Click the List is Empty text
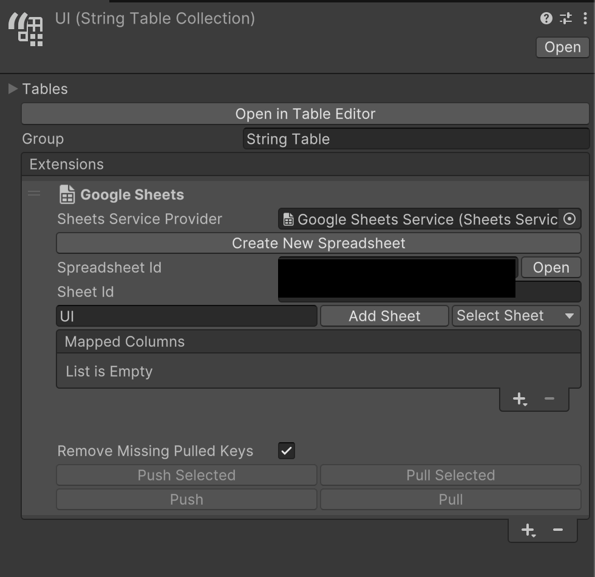 (109, 371)
